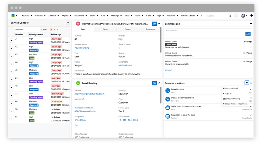Open the www.powellfunding.com website link
This screenshot has height=146, width=263.
pos(89,94)
